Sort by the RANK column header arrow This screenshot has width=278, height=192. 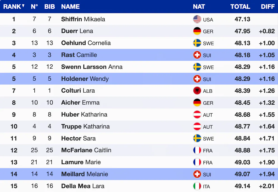coord(23,6)
